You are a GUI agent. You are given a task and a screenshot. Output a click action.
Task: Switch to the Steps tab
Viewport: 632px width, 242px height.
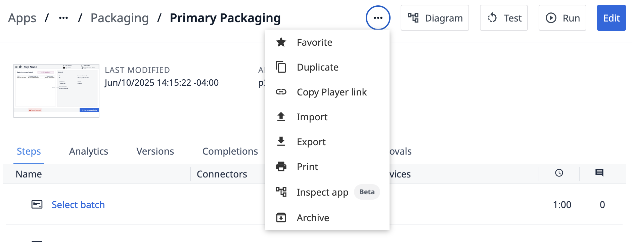(29, 151)
